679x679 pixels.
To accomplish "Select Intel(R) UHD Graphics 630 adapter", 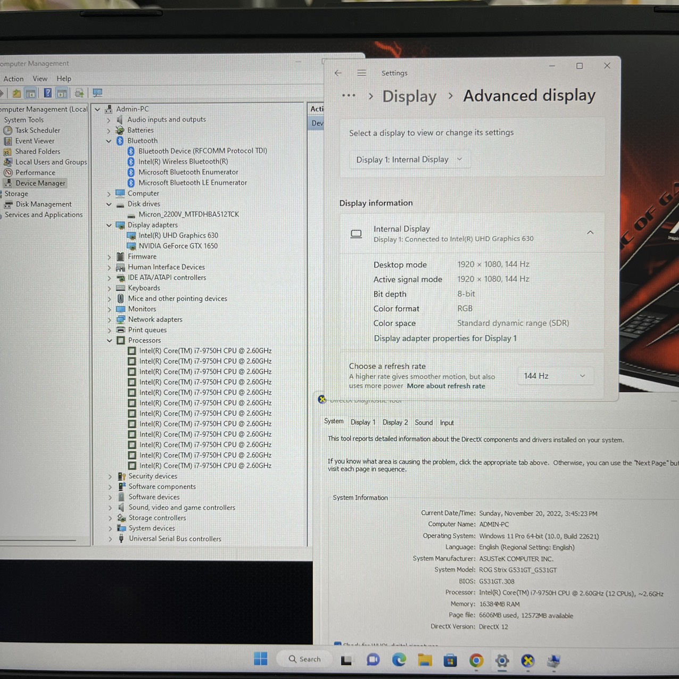I will 178,235.
